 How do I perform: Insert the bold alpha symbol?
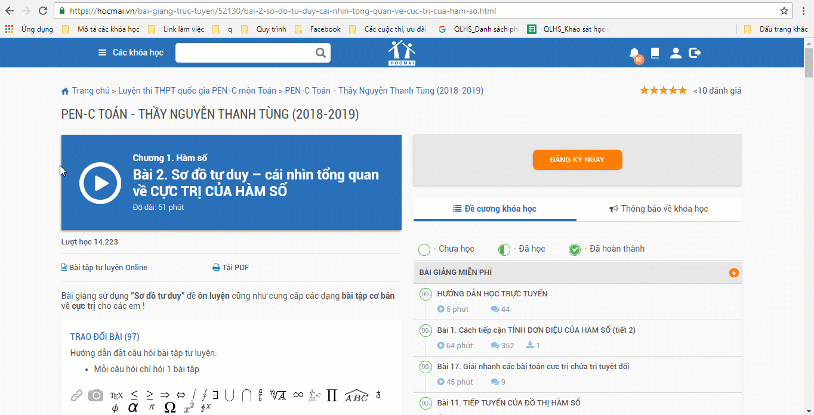pyautogui.click(x=133, y=408)
